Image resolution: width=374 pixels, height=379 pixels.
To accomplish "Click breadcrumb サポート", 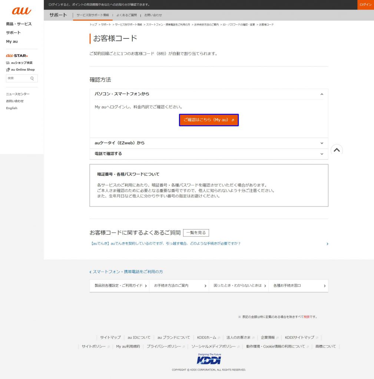I will pyautogui.click(x=106, y=25).
